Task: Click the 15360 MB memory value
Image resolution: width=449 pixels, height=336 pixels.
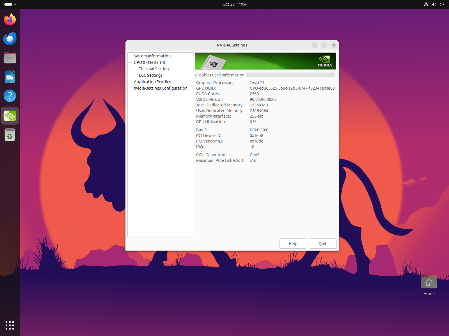Action: coord(259,105)
